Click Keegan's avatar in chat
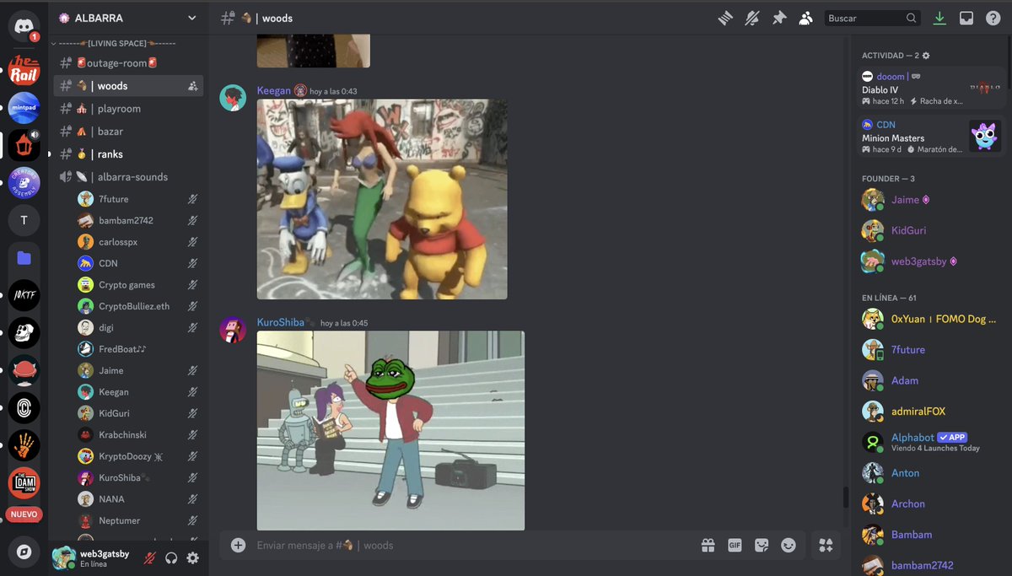The image size is (1012, 576). 233,98
